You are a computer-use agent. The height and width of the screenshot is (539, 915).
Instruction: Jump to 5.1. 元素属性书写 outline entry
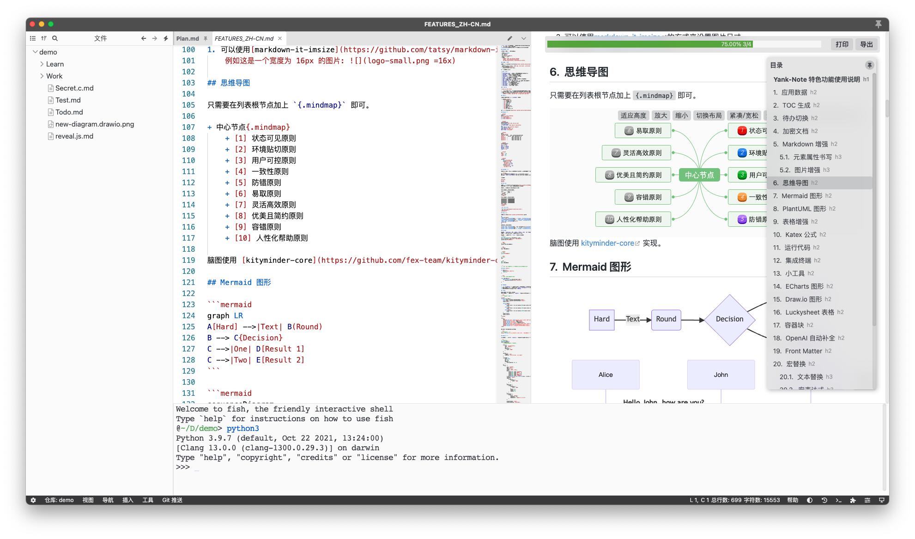click(820, 157)
